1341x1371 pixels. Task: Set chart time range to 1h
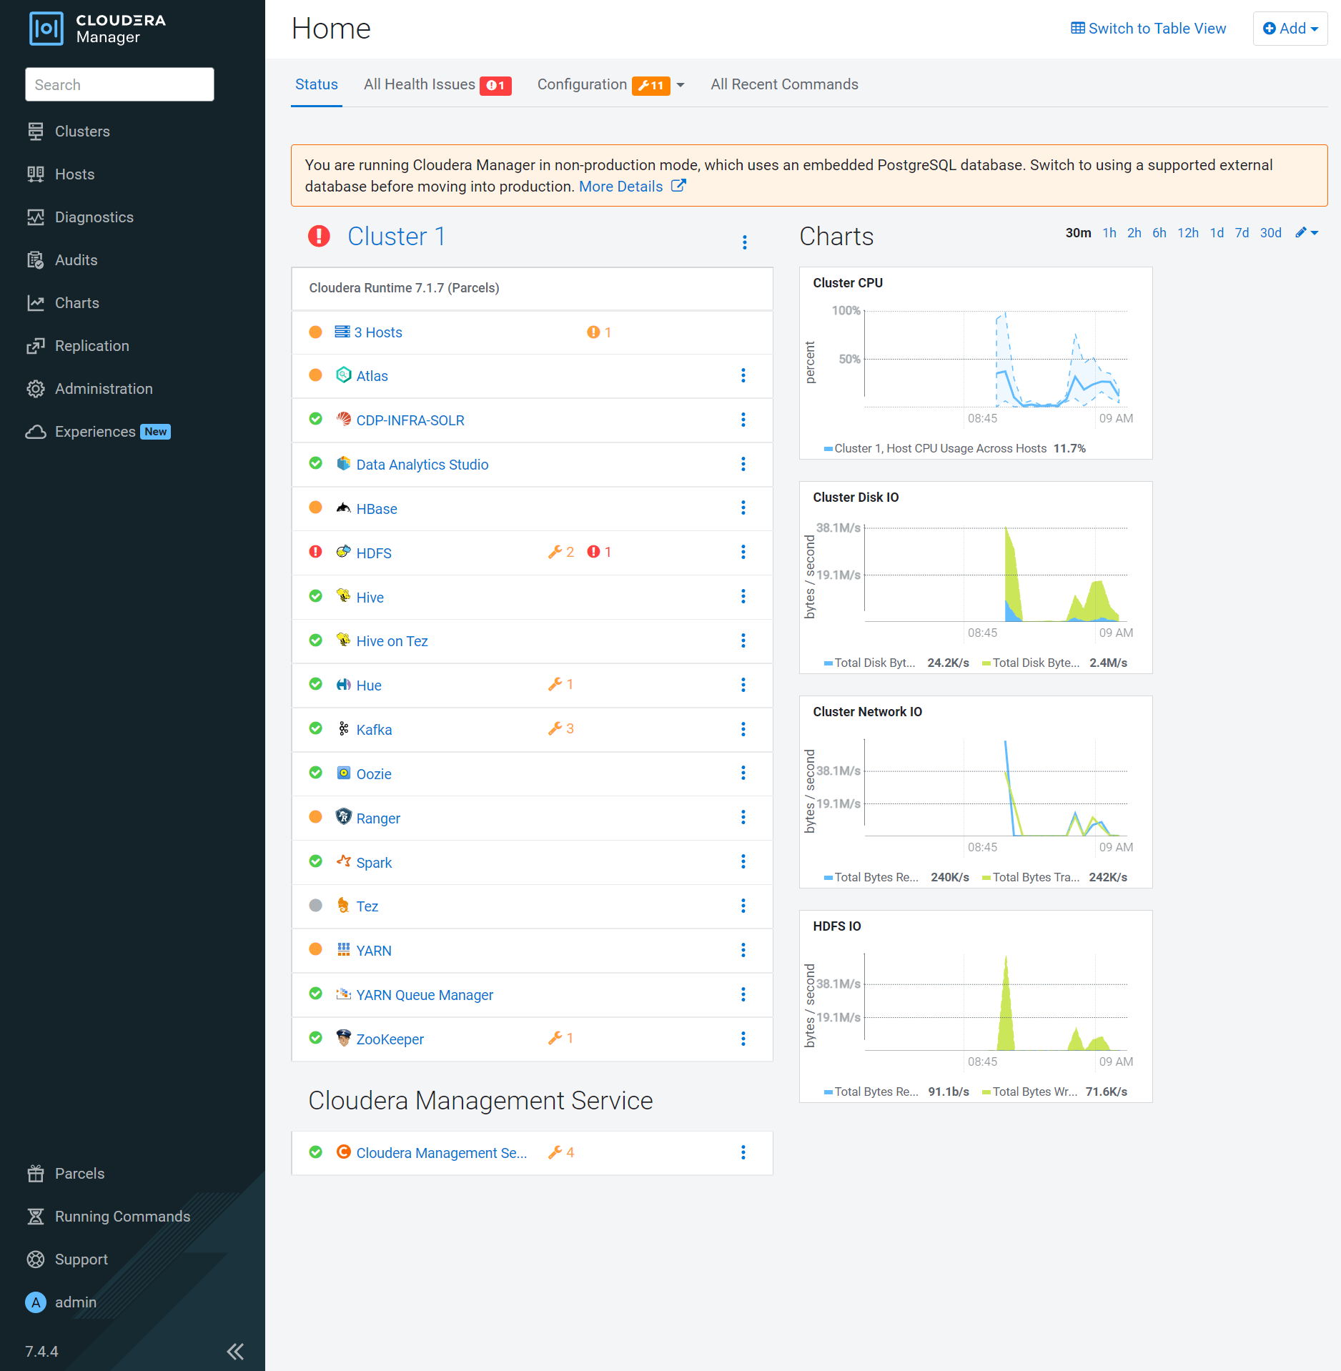(x=1109, y=233)
